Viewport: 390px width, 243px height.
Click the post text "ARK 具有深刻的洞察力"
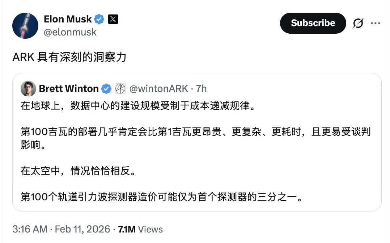click(x=69, y=57)
